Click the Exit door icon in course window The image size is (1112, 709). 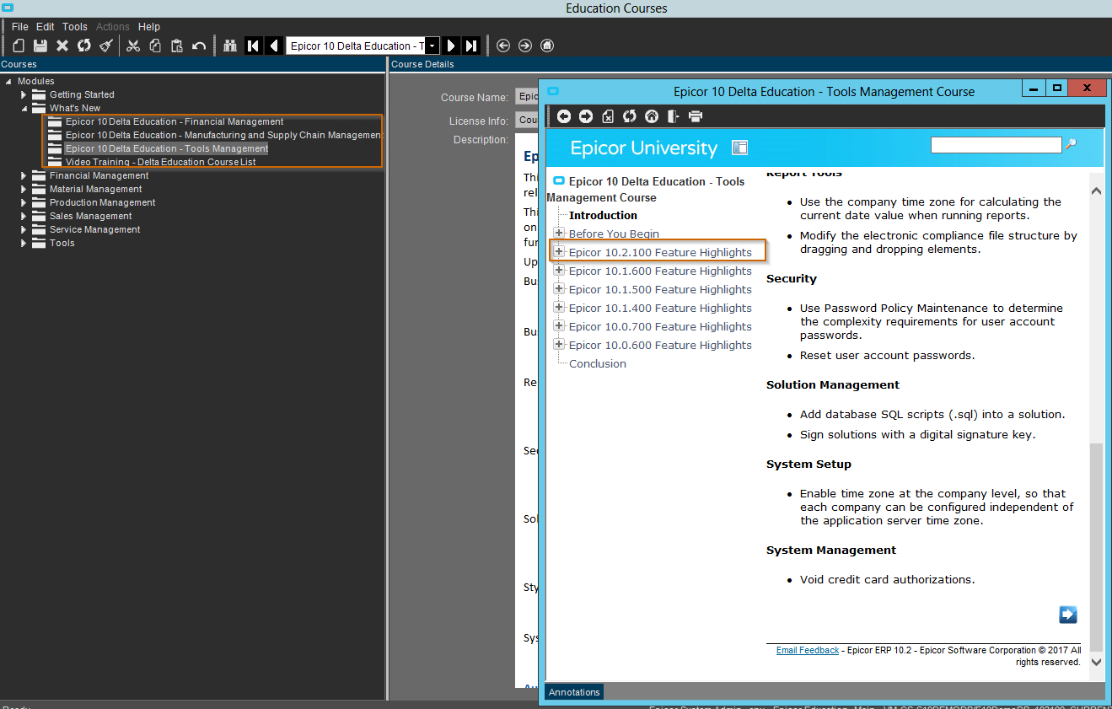674,116
